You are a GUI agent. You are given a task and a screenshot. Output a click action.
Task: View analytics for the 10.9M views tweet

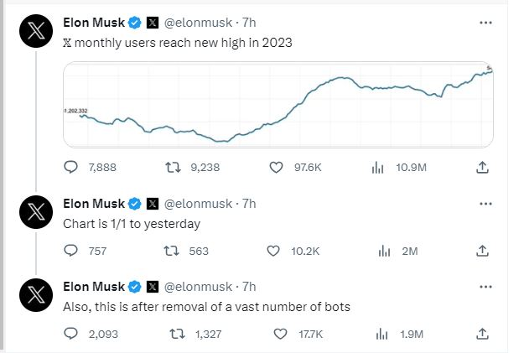(x=378, y=168)
